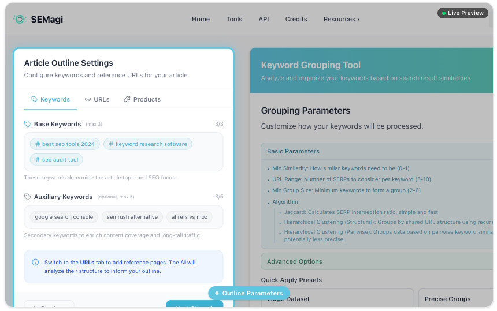Click the tag icon next to Auxiliary Keywords
Screen dimensions: 497x311
tap(28, 197)
